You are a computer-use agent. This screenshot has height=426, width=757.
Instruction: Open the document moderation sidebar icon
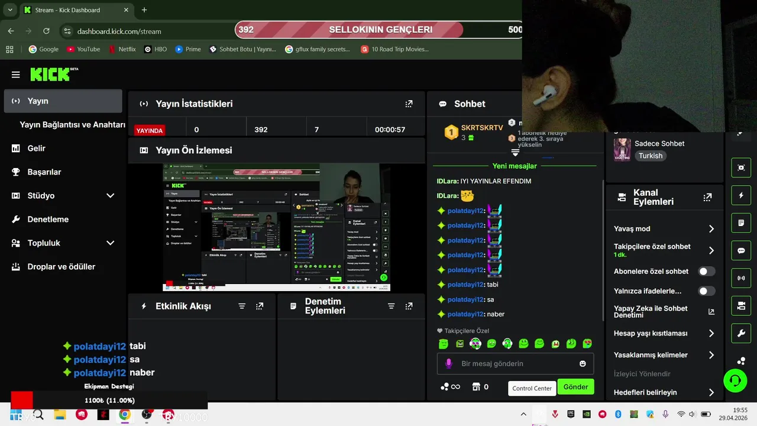point(741,223)
